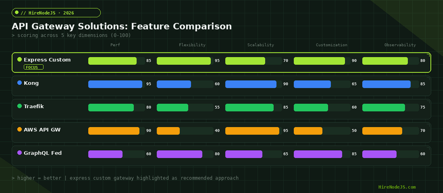Click the orange dot beside AWS API GW
This screenshot has height=193, width=443.
click(x=20, y=129)
